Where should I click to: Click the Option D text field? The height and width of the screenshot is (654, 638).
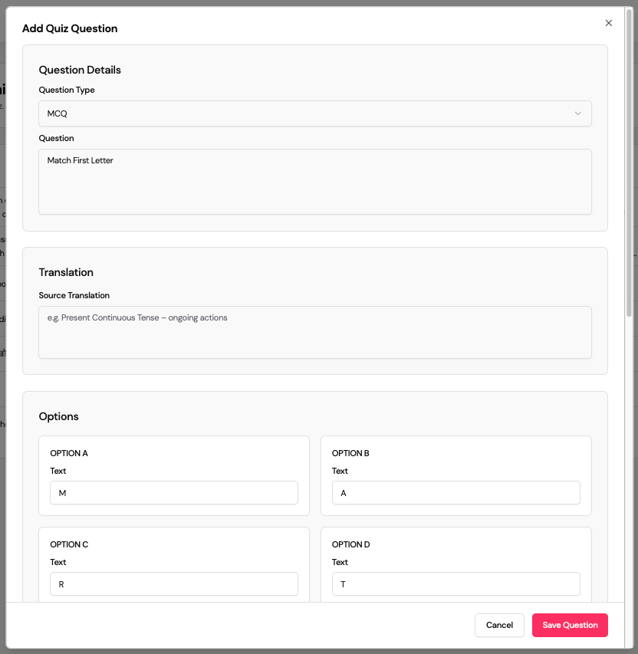coord(455,584)
